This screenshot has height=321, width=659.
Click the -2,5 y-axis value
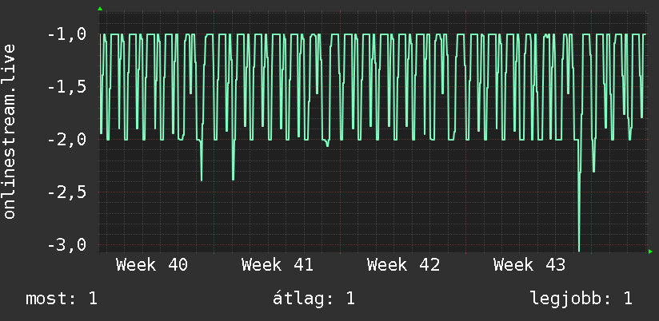tap(67, 192)
